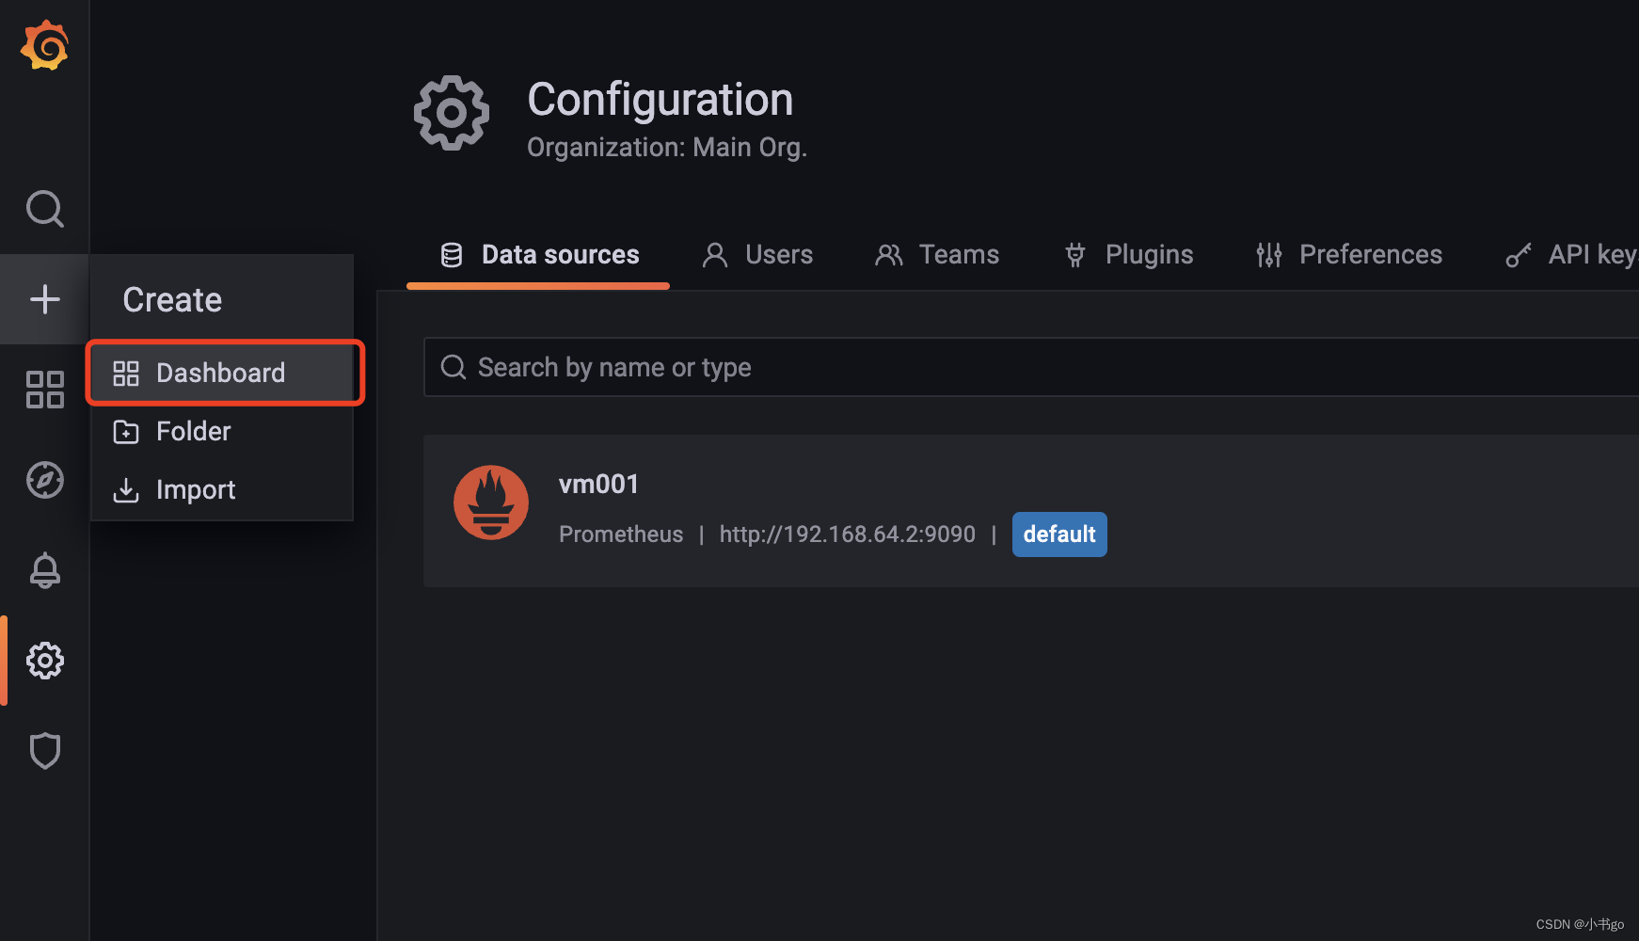Viewport: 1639px width, 941px height.
Task: Click the Prometheus flame logo for vm001
Action: coord(490,502)
